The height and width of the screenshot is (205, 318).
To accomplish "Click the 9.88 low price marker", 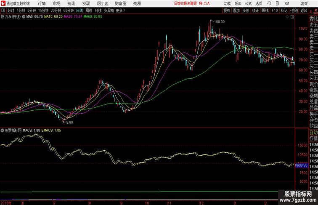I will [x=69, y=122].
